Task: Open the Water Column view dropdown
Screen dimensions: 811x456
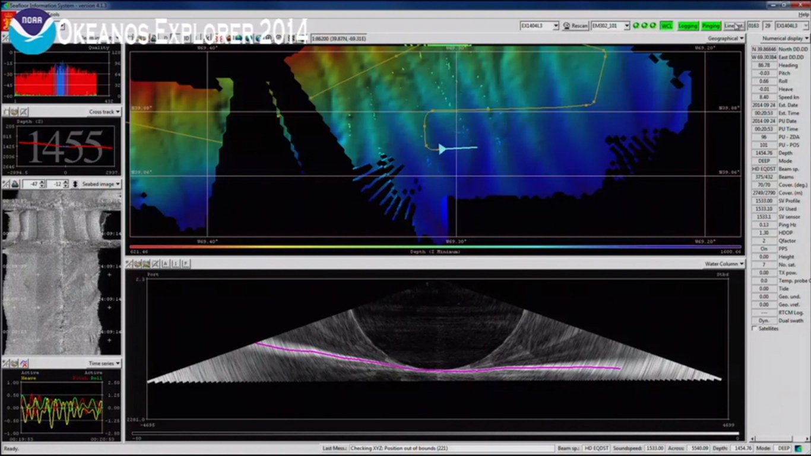Action: 724,264
